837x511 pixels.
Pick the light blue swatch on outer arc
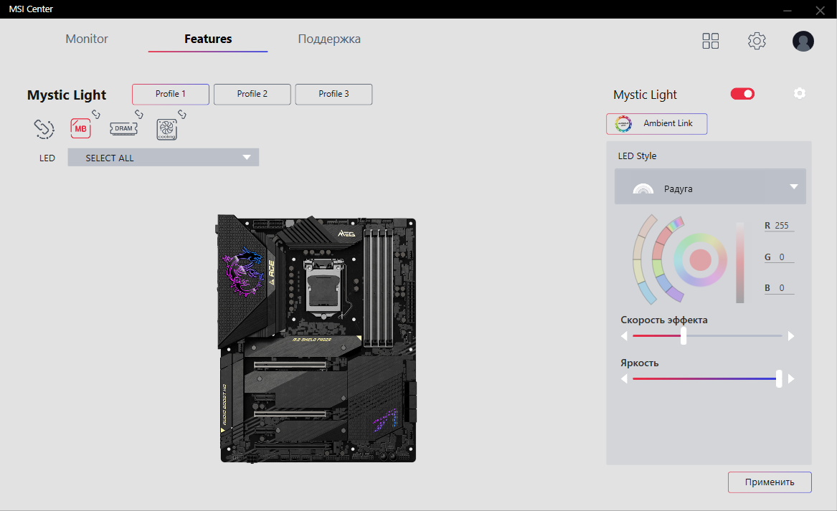(648, 293)
